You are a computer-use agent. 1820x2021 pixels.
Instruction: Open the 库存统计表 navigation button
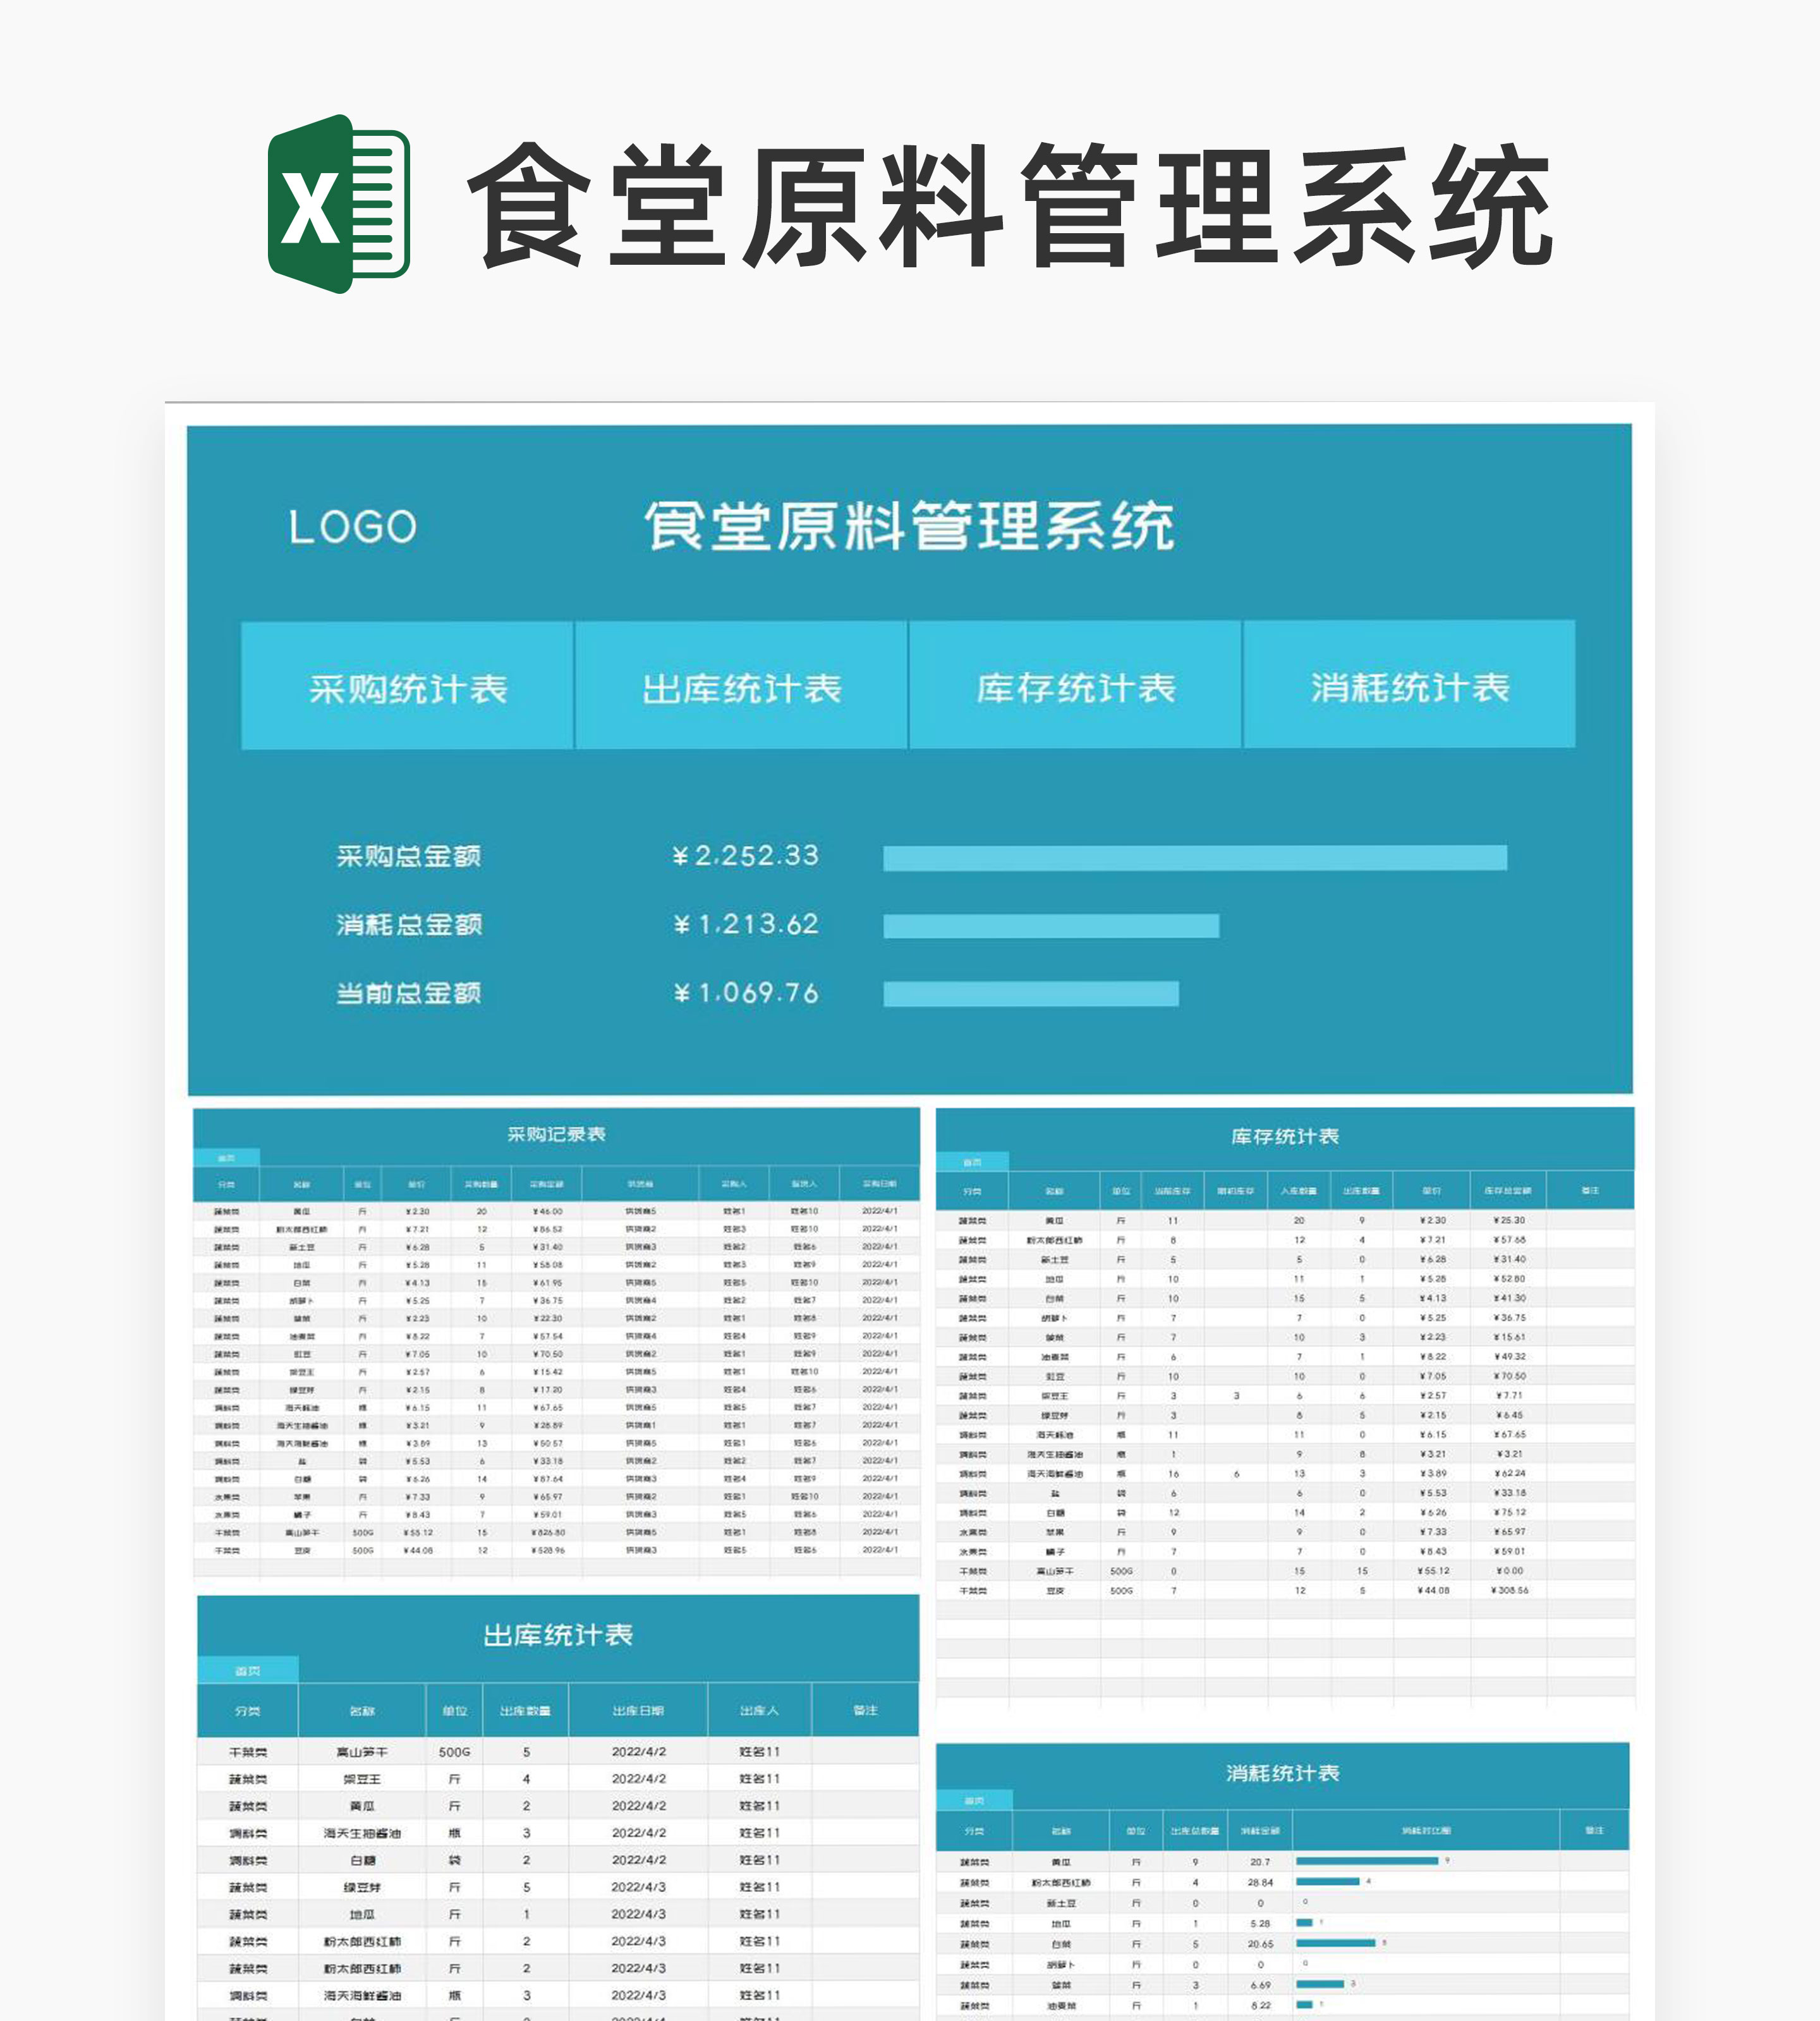point(1075,689)
